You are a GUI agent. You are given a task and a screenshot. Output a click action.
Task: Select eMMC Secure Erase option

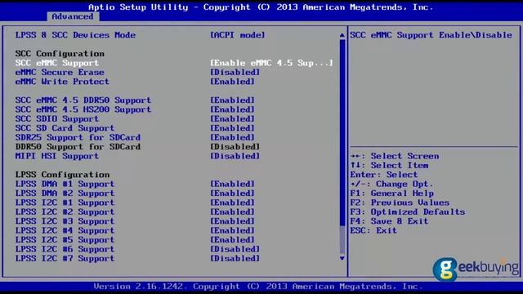click(x=60, y=73)
